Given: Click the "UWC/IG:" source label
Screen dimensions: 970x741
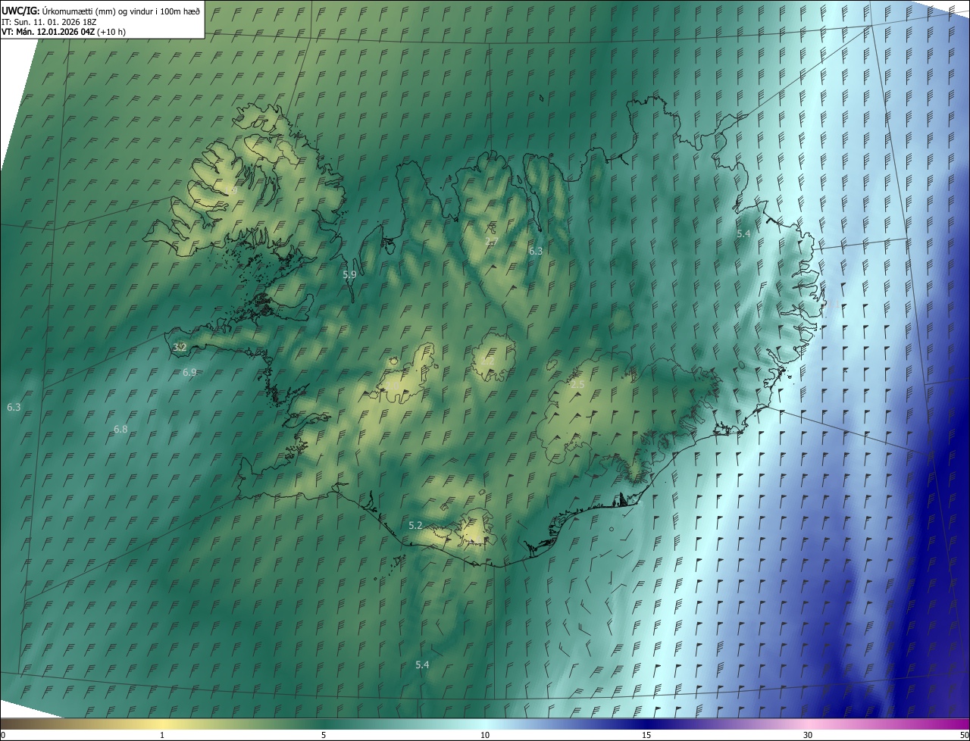Looking at the screenshot, I should point(20,11).
